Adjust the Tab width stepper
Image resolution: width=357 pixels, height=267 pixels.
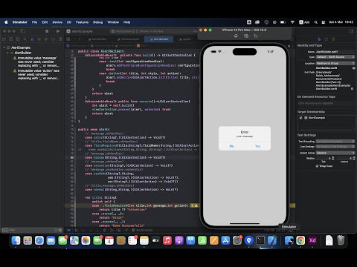(x=333, y=158)
